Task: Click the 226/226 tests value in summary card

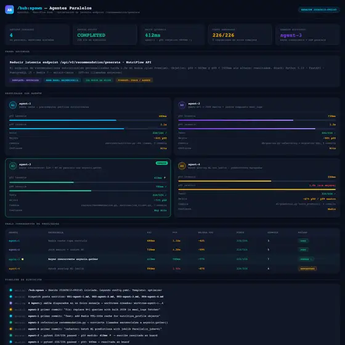Action: point(223,35)
